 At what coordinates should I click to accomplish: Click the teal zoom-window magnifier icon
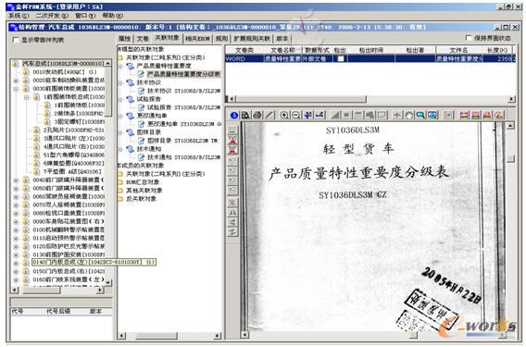[x=420, y=116]
